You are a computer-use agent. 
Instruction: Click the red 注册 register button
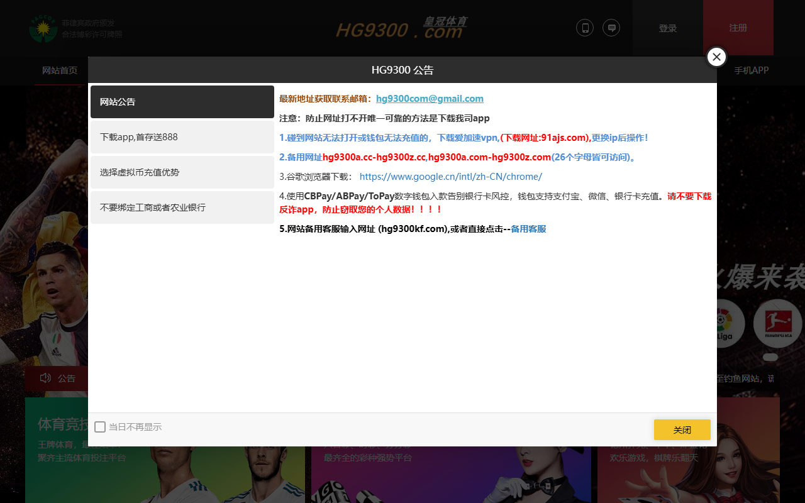[x=738, y=28]
